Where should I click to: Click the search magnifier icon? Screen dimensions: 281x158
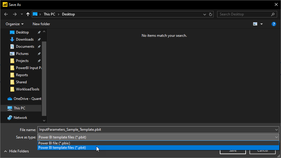273,14
